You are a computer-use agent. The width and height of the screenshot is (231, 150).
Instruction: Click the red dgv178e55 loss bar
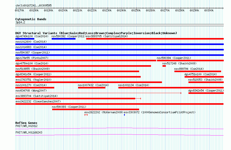86,61
